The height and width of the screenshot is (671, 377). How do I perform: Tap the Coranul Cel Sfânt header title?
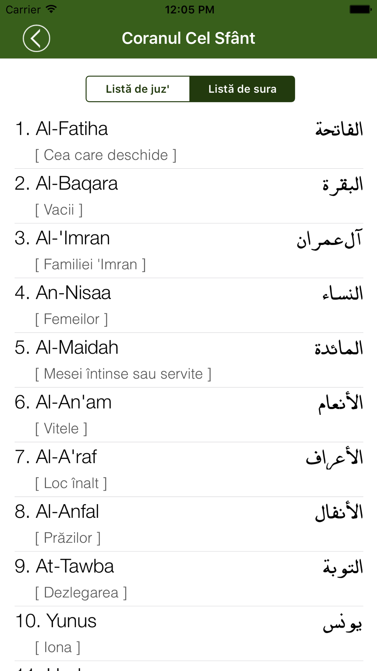click(188, 38)
